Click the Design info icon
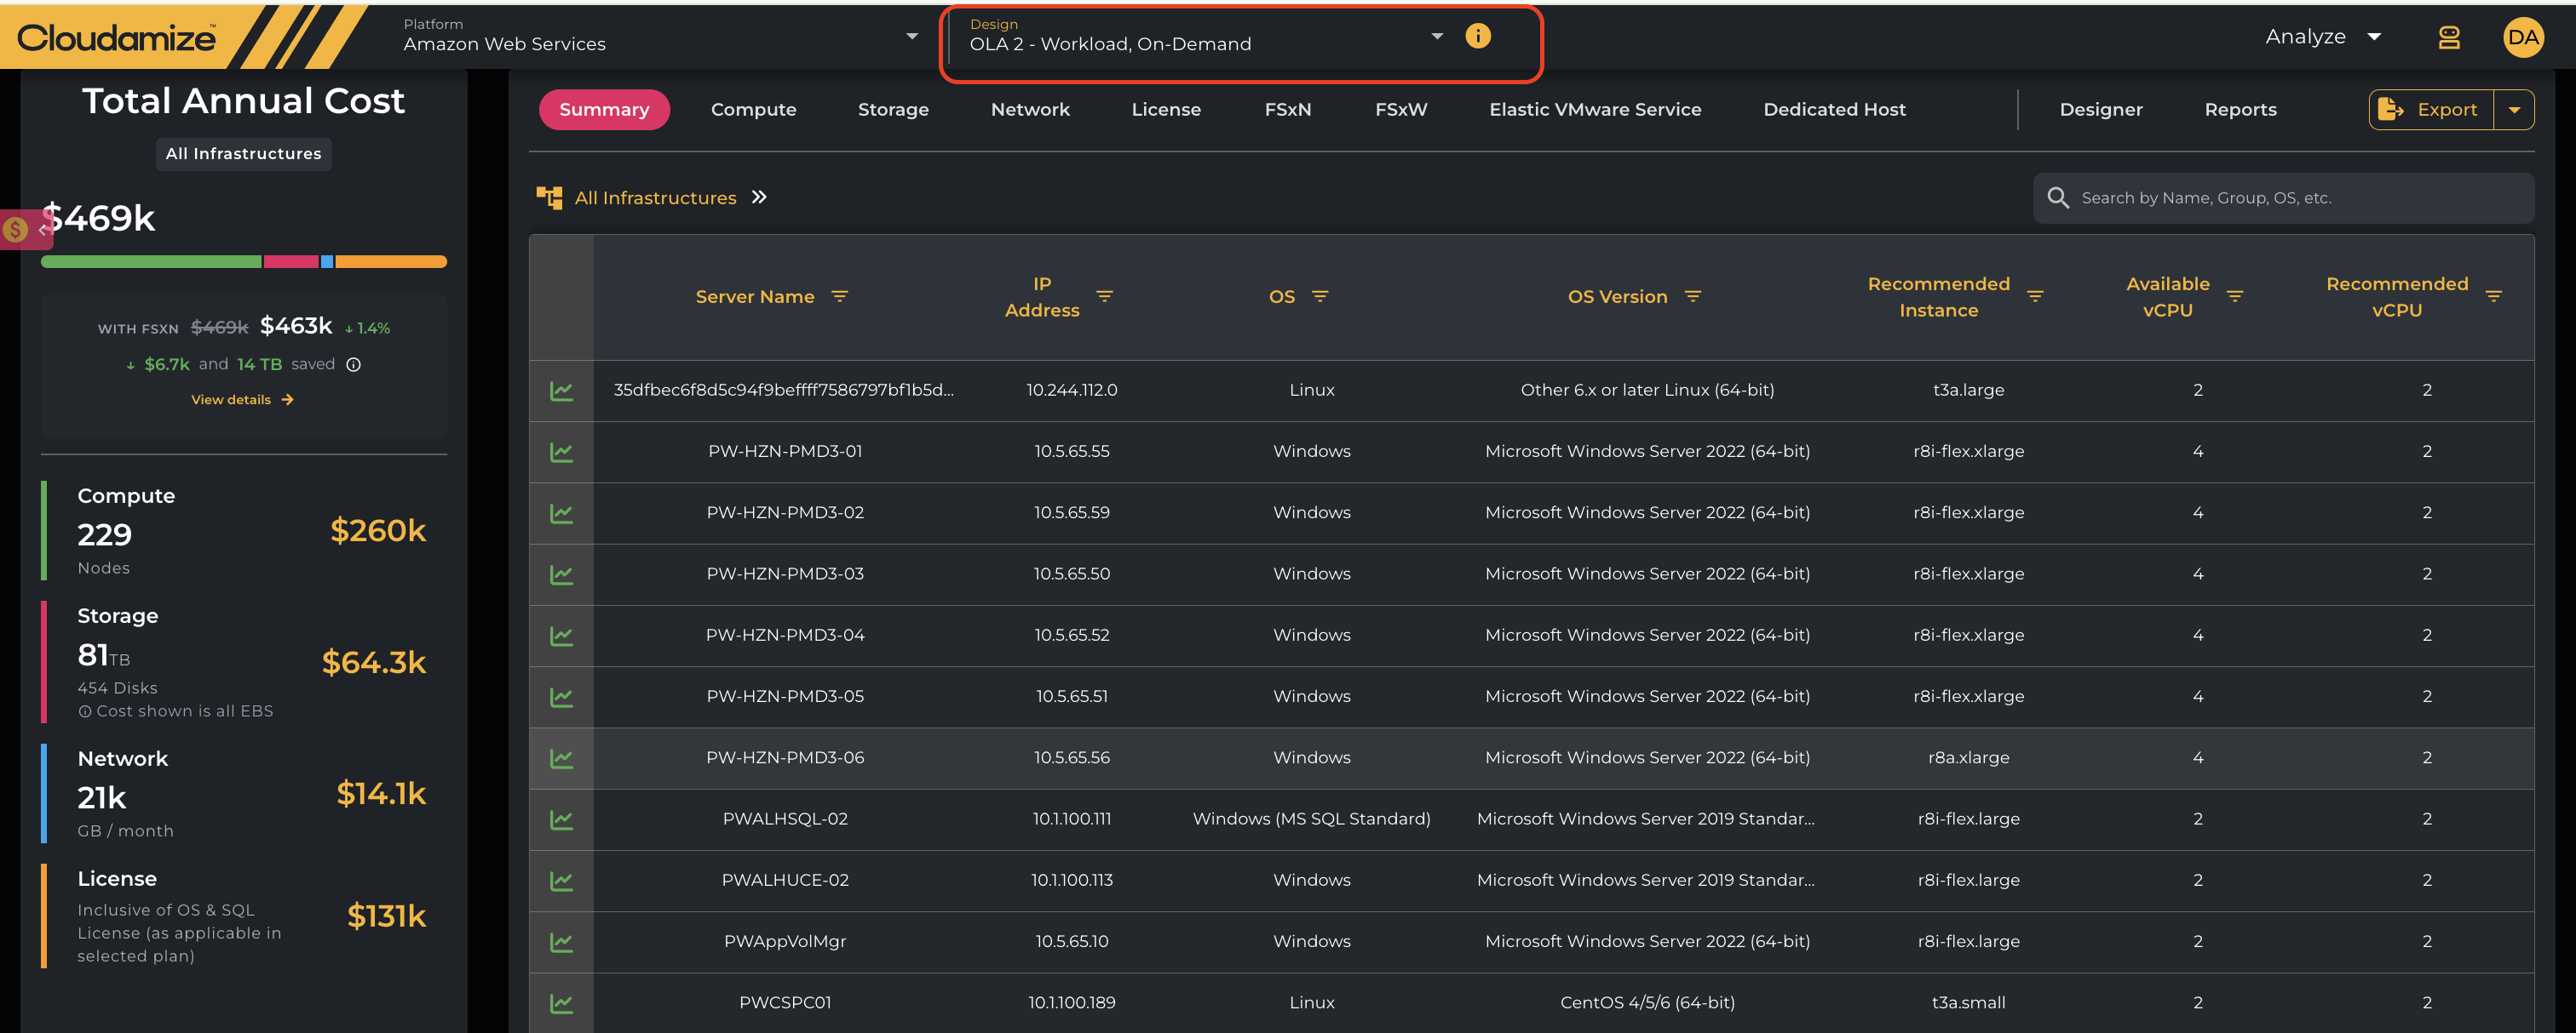2576x1033 pixels. 1477,36
